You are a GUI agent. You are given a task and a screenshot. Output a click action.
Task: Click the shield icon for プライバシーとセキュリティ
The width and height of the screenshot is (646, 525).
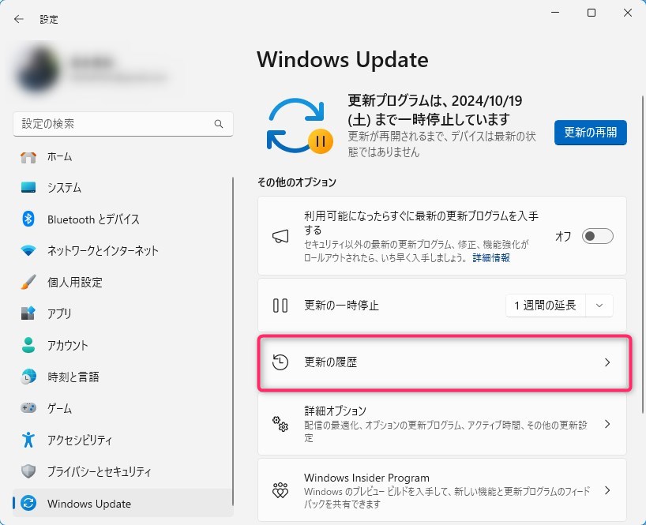(28, 472)
